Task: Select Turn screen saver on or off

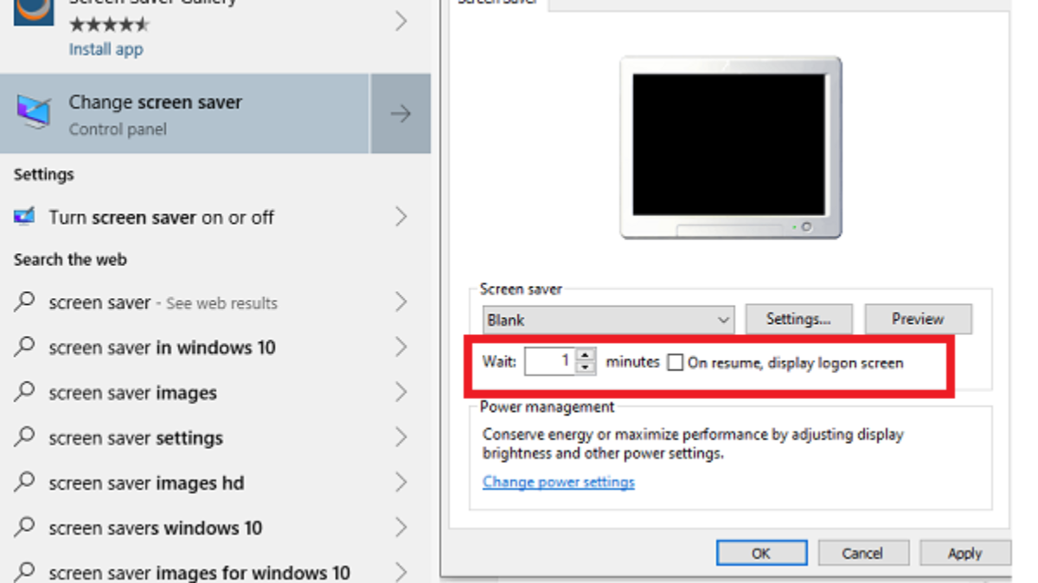Action: pos(161,218)
